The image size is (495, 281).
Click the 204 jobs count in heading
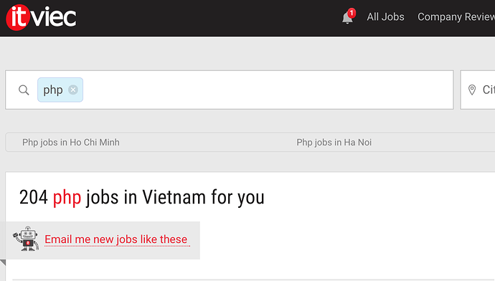[34, 197]
